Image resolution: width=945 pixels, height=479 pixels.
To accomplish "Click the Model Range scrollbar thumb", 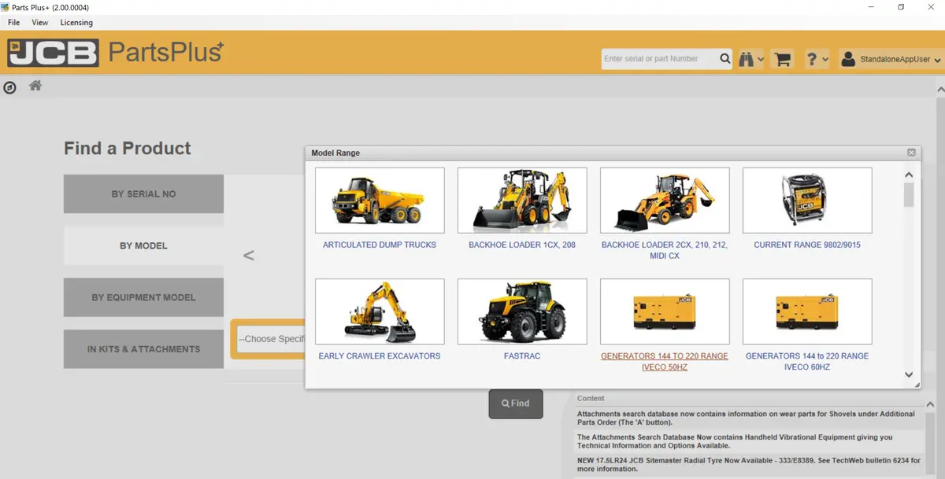I will pos(909,194).
